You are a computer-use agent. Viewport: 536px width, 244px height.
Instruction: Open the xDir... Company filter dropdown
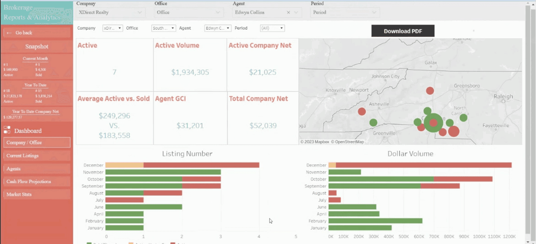coord(113,28)
